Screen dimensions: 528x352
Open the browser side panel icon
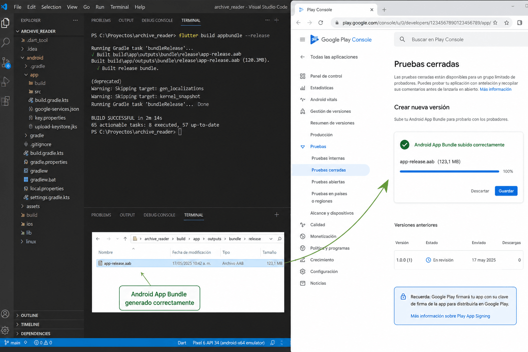coord(520,23)
